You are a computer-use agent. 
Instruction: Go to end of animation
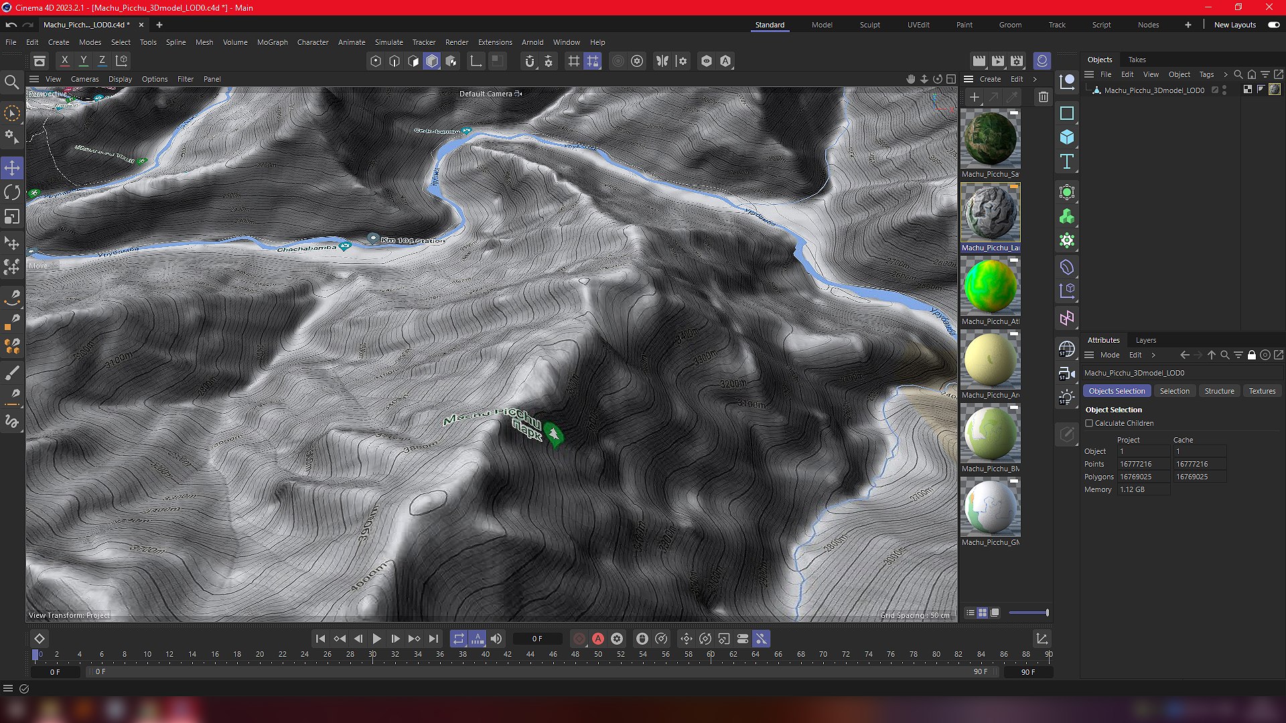(x=433, y=639)
